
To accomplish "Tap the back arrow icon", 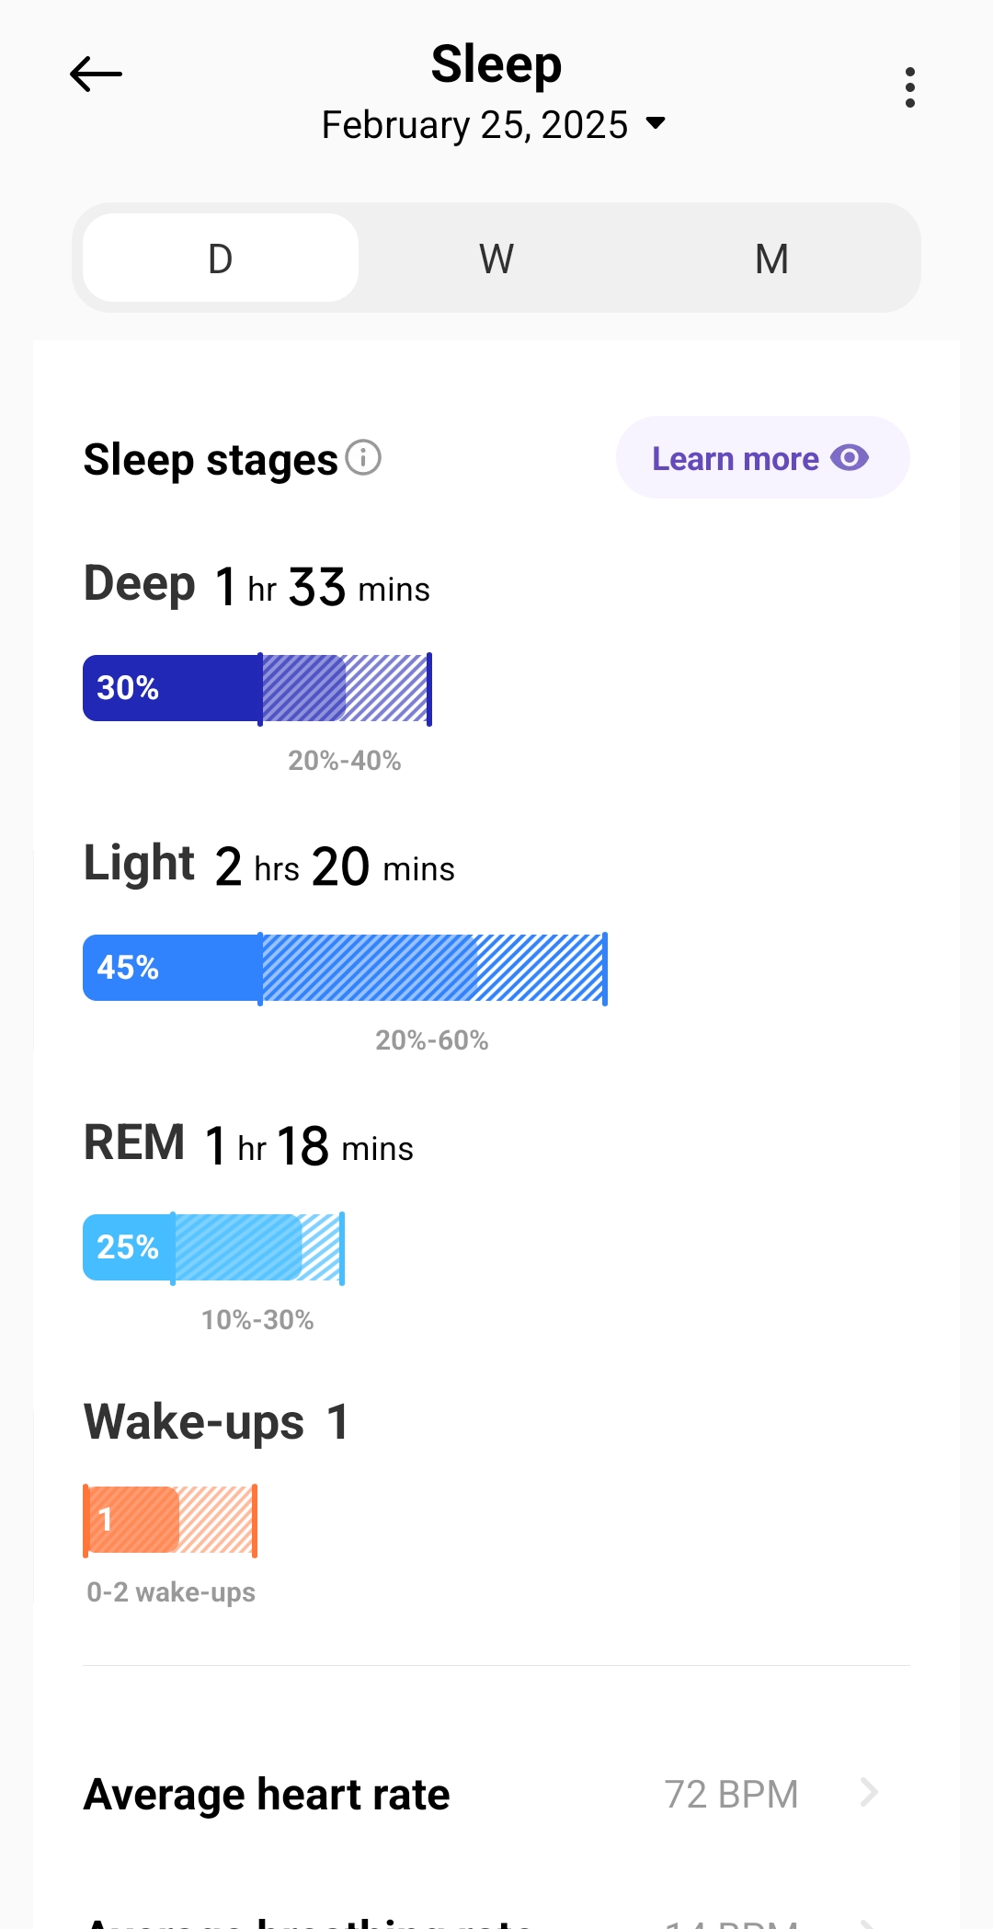I will [x=96, y=75].
